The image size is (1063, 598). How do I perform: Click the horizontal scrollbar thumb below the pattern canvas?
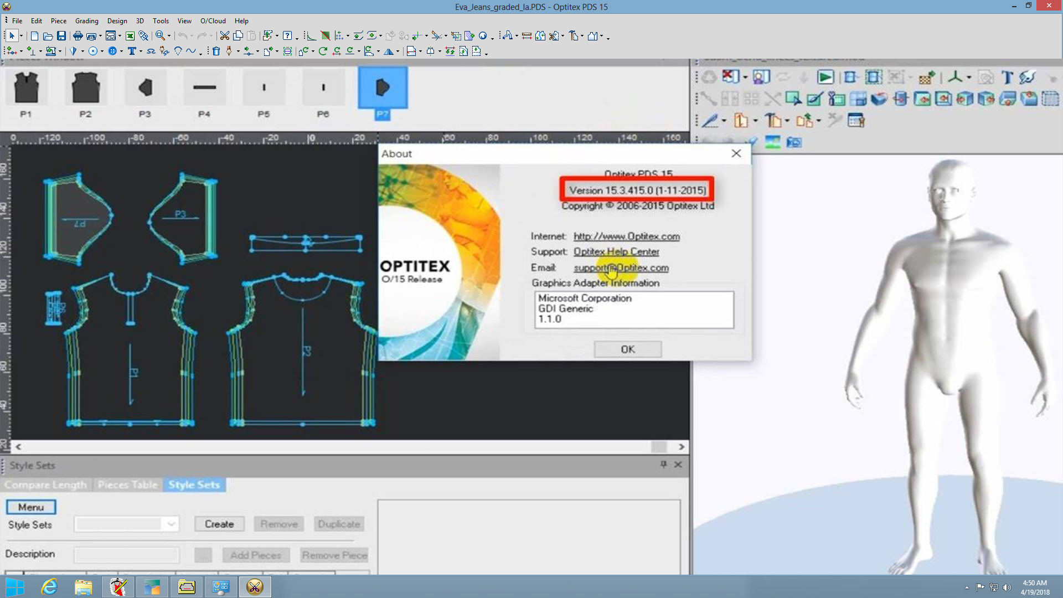click(x=659, y=446)
